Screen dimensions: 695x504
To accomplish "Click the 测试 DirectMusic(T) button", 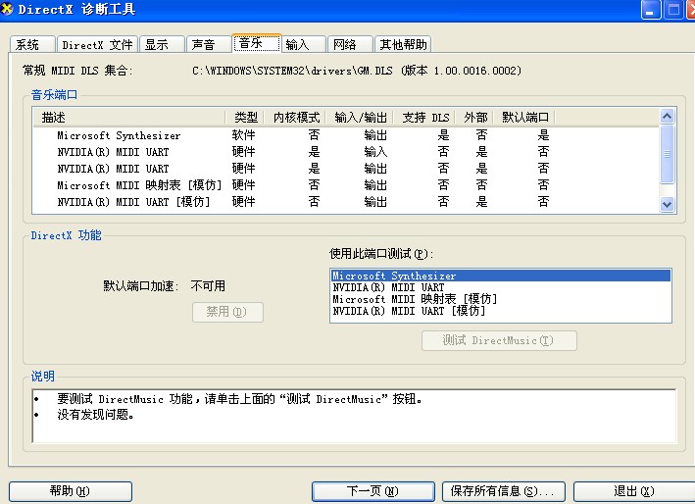I will tap(499, 340).
